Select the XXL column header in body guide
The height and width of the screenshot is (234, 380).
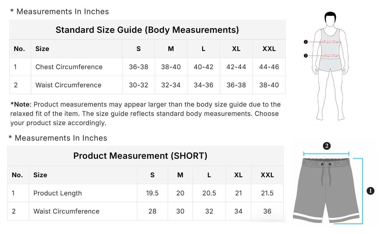coord(269,49)
